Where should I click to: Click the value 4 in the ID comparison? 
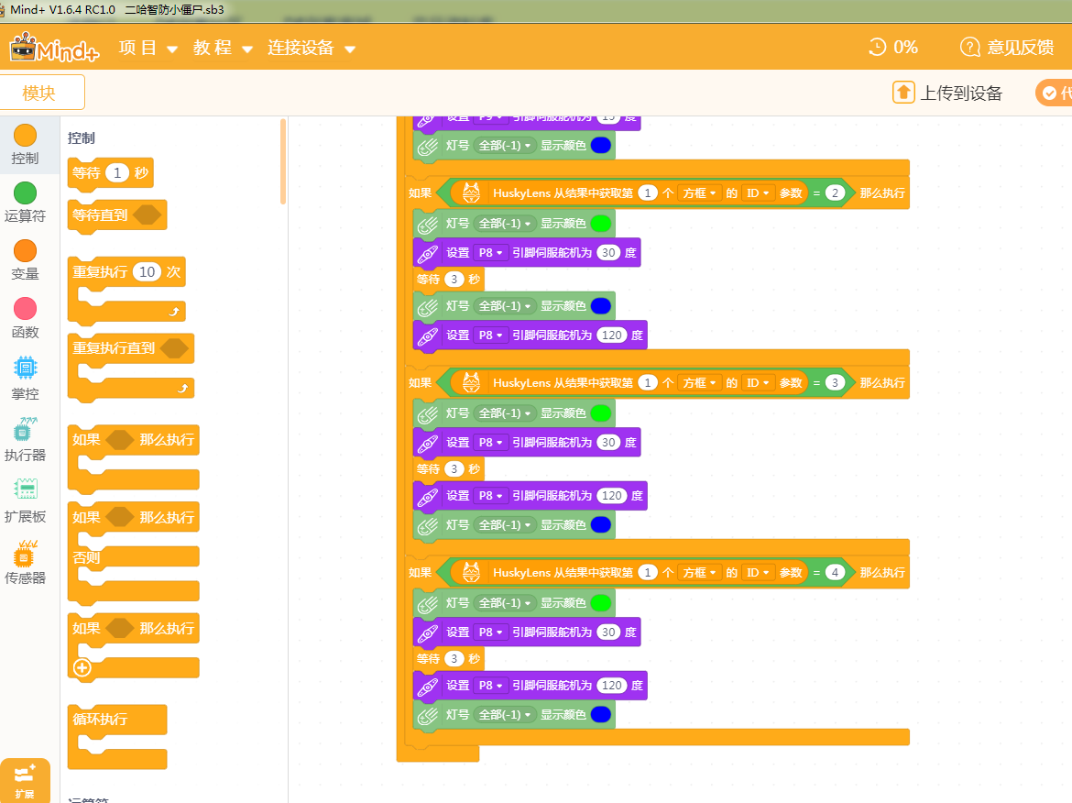835,573
